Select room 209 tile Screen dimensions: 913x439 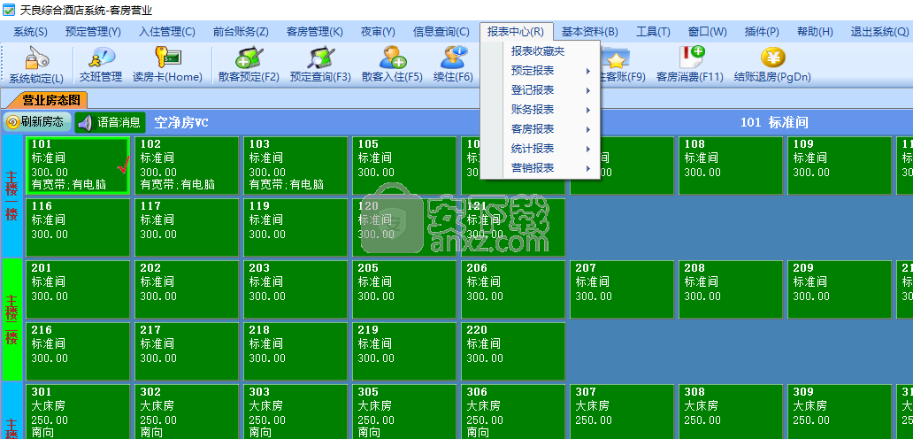(840, 289)
